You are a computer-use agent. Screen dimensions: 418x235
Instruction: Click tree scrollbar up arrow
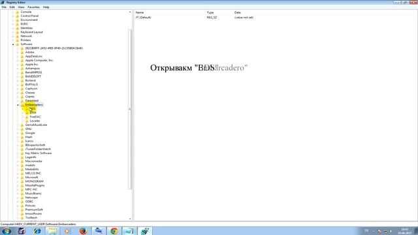[130, 12]
